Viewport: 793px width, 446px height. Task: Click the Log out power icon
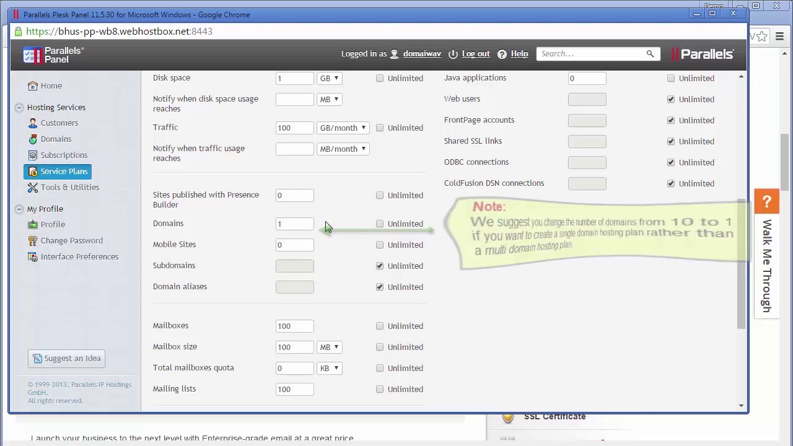click(x=453, y=54)
